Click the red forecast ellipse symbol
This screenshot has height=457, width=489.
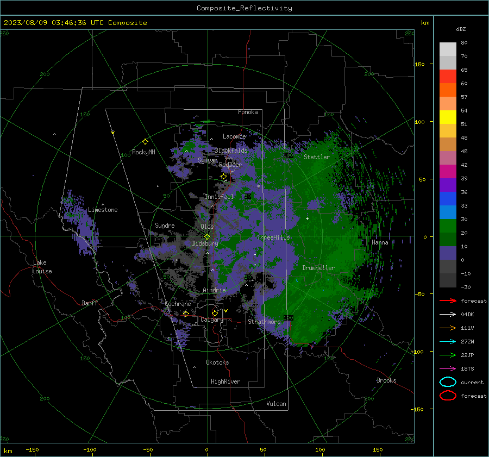click(x=448, y=396)
